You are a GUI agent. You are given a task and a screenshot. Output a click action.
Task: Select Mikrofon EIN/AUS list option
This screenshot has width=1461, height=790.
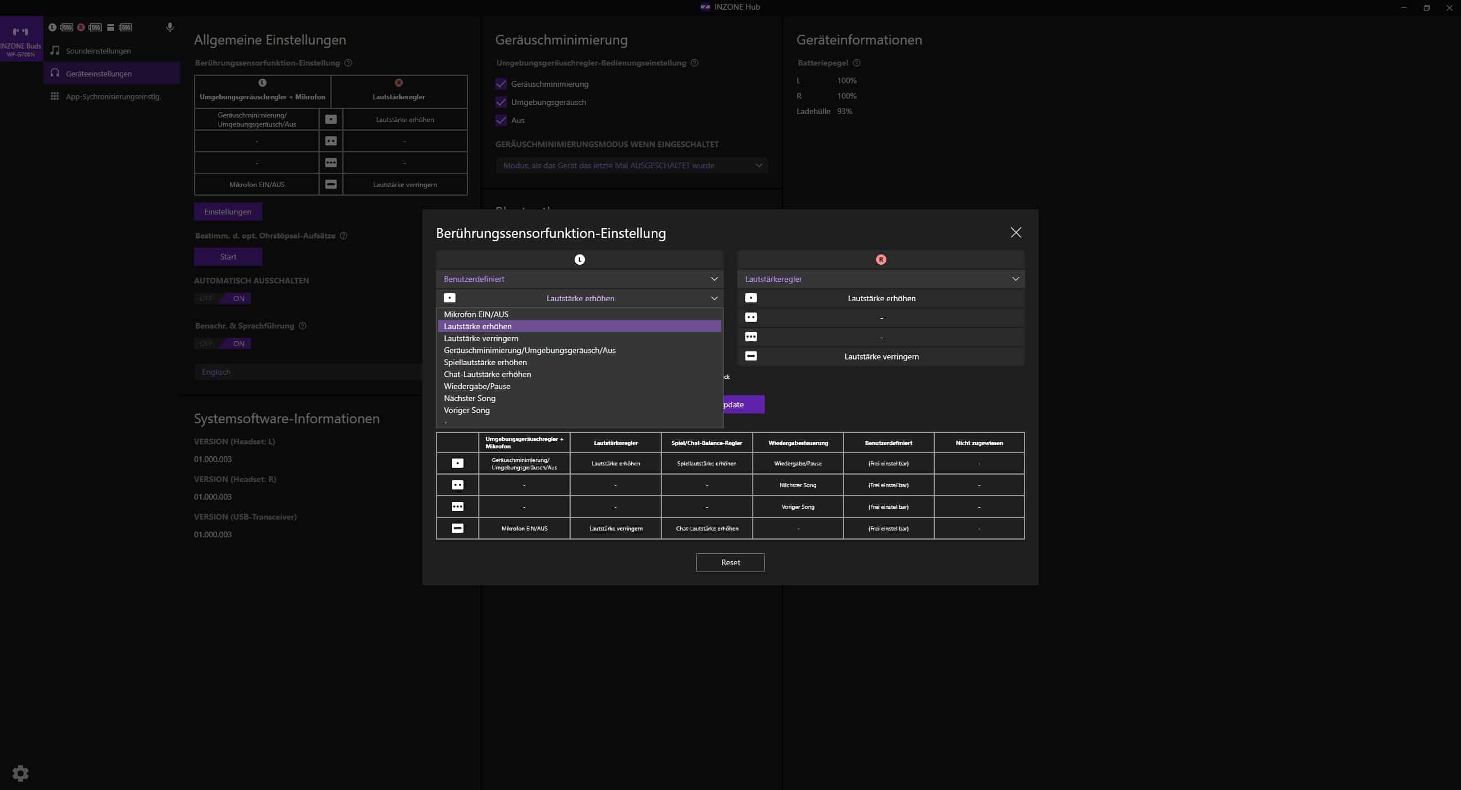tap(476, 314)
